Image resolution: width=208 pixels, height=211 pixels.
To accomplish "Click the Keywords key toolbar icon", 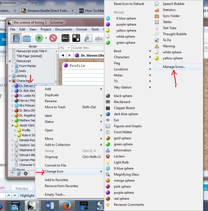I will pyautogui.click(x=65, y=38).
